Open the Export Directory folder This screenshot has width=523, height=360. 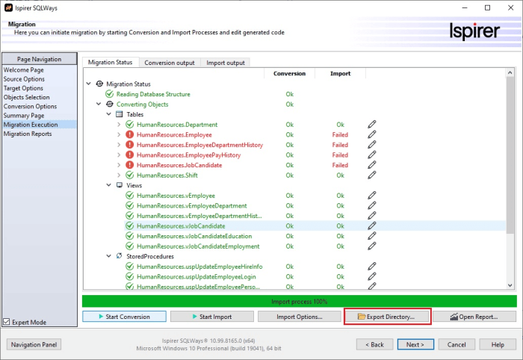tap(387, 317)
